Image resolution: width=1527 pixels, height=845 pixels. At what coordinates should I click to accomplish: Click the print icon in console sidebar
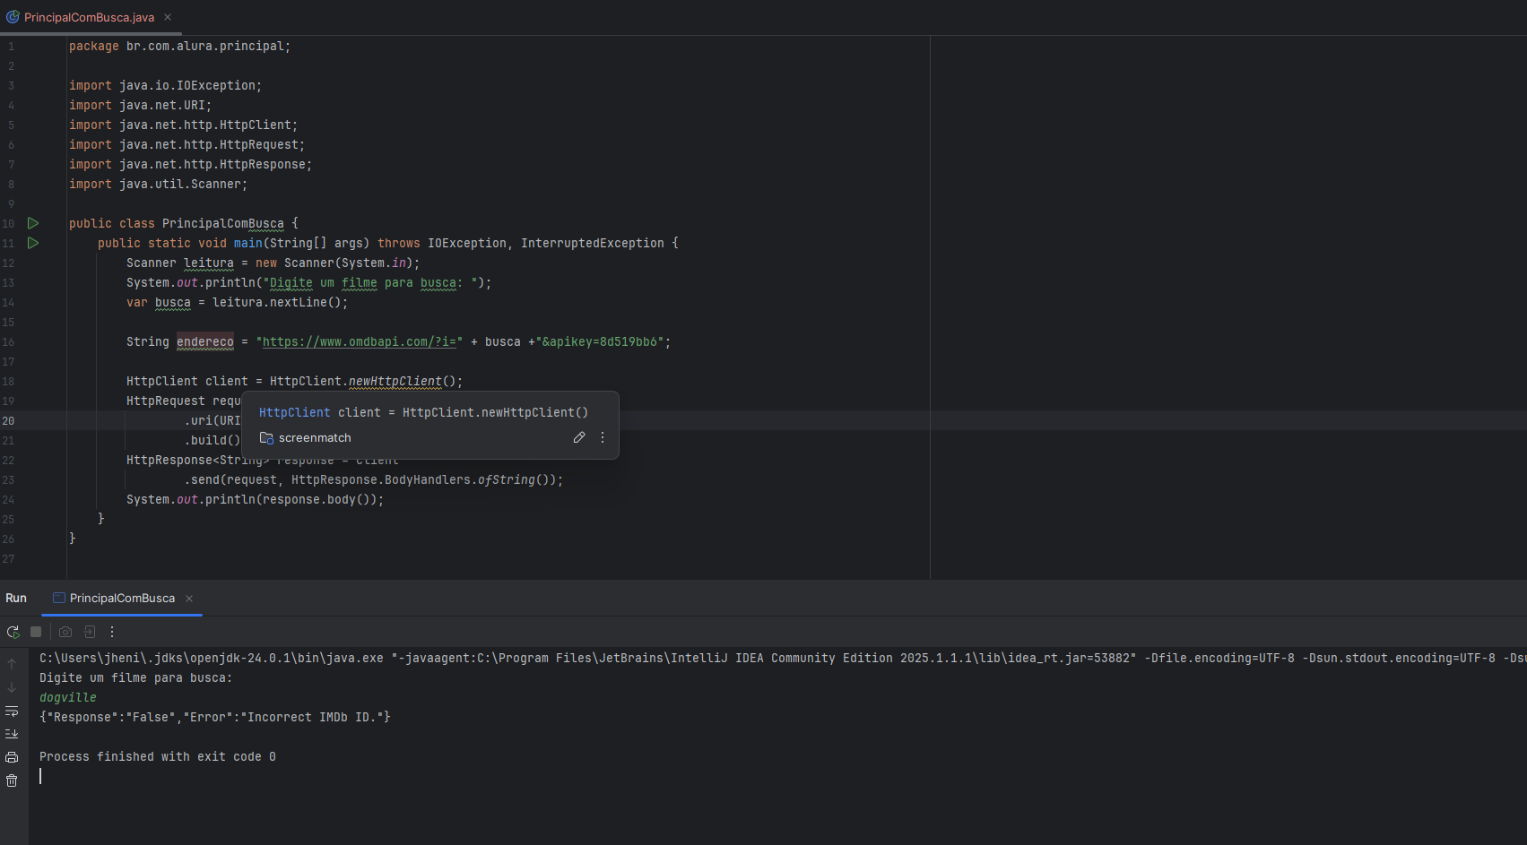12,757
